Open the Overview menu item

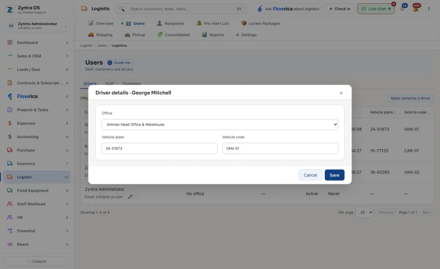coord(101,23)
